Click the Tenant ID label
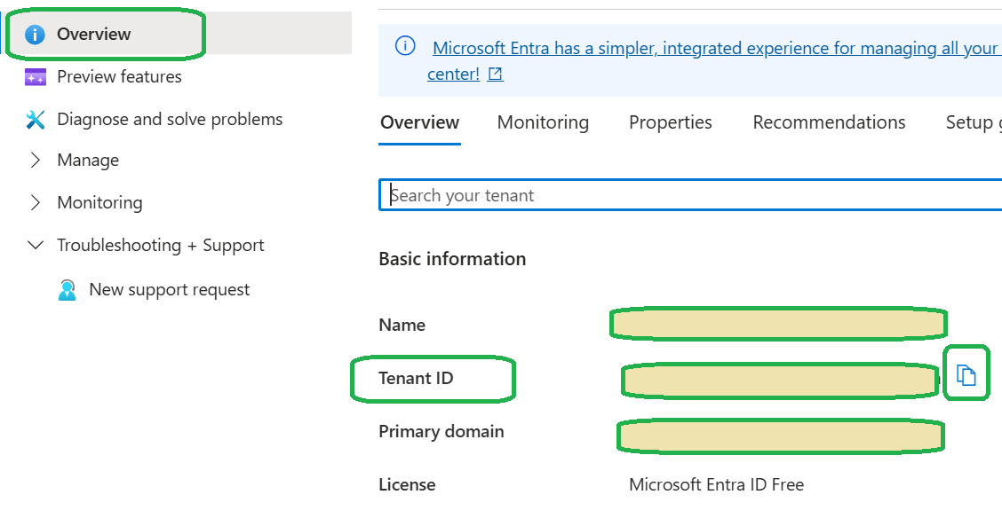The height and width of the screenshot is (526, 1002). pyautogui.click(x=416, y=379)
